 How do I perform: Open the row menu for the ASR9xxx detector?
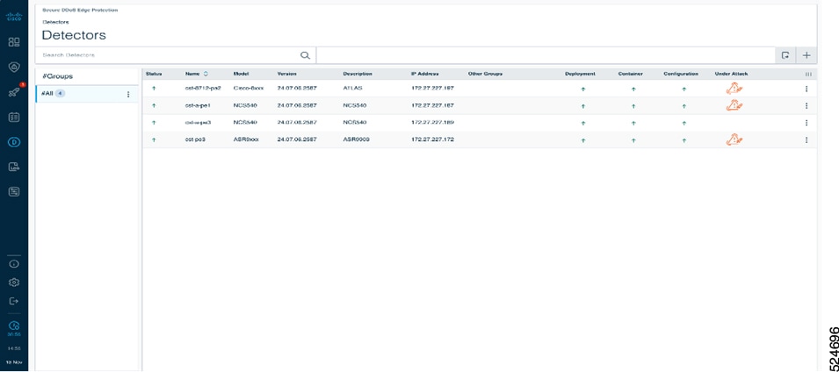806,140
